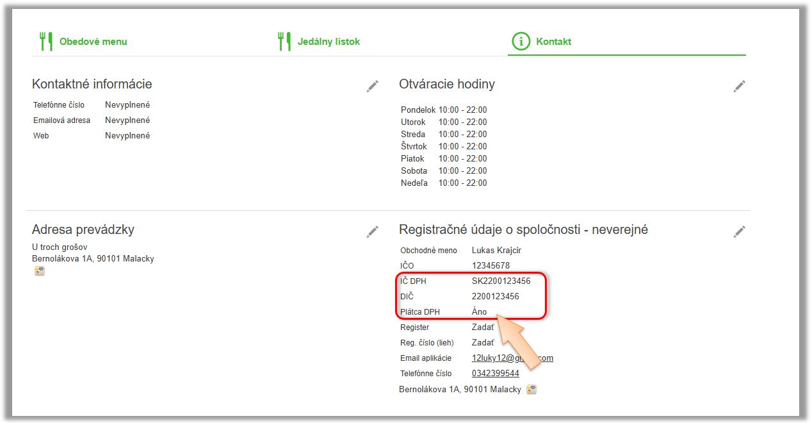Open the Jedálny lístok tab
Screen dimensions: 812x423
click(328, 42)
